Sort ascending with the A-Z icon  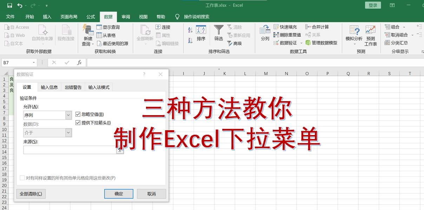[x=190, y=30]
